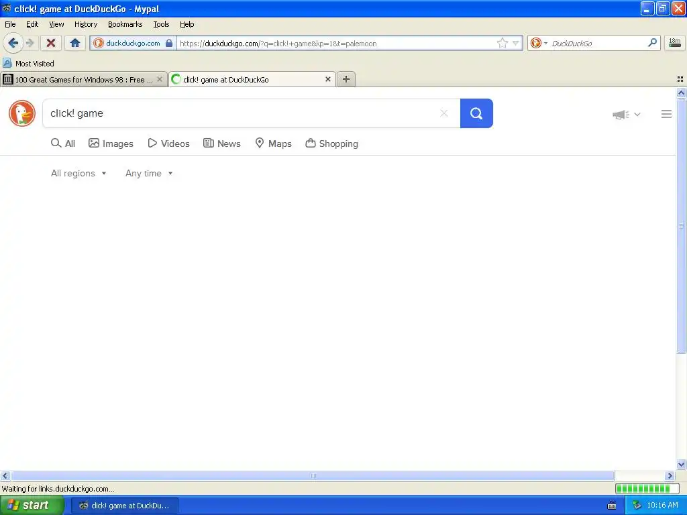This screenshot has width=687, height=515.
Task: Click the vertical scrollbar down arrow
Action: click(681, 465)
